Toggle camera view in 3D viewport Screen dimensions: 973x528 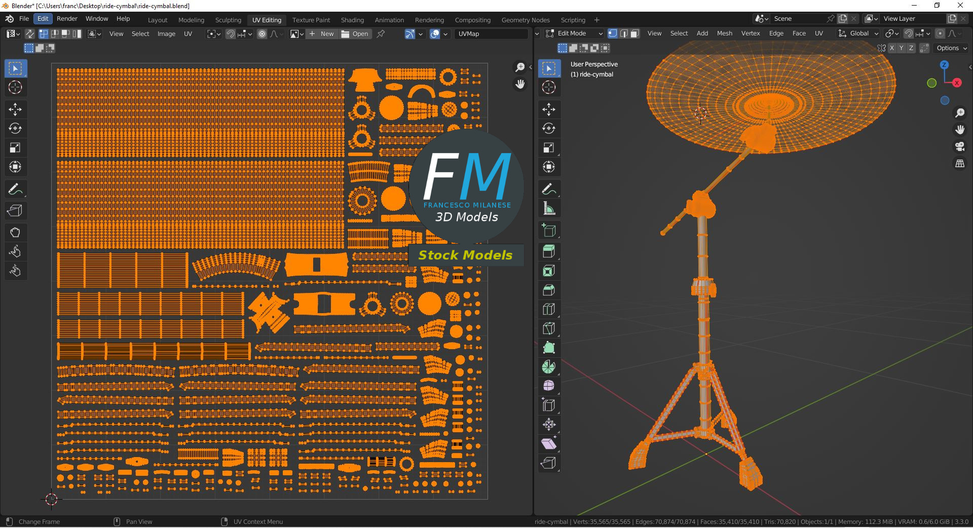point(960,147)
